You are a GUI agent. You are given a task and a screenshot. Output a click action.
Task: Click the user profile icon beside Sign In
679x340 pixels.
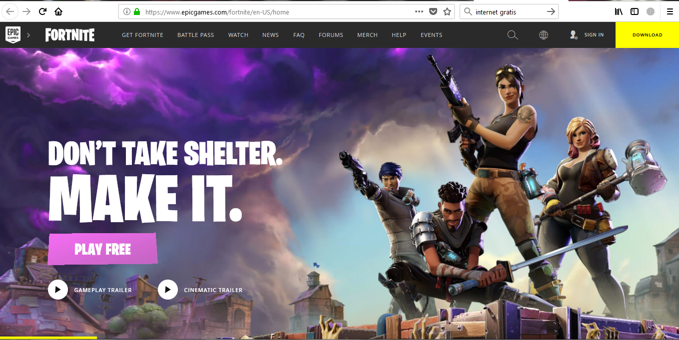573,35
